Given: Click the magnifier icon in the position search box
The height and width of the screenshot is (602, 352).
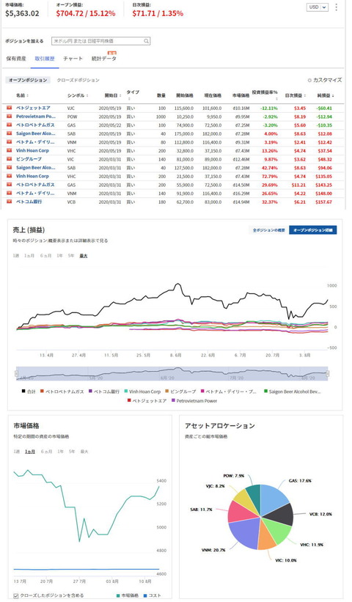Looking at the screenshot, I should [x=146, y=41].
